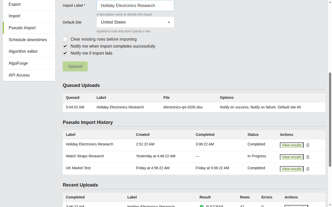332x207 pixels.
Task: Uncheck notify me if import fails
Action: click(x=65, y=53)
